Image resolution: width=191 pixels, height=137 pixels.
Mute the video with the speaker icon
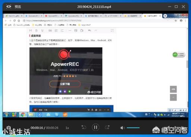(122, 128)
